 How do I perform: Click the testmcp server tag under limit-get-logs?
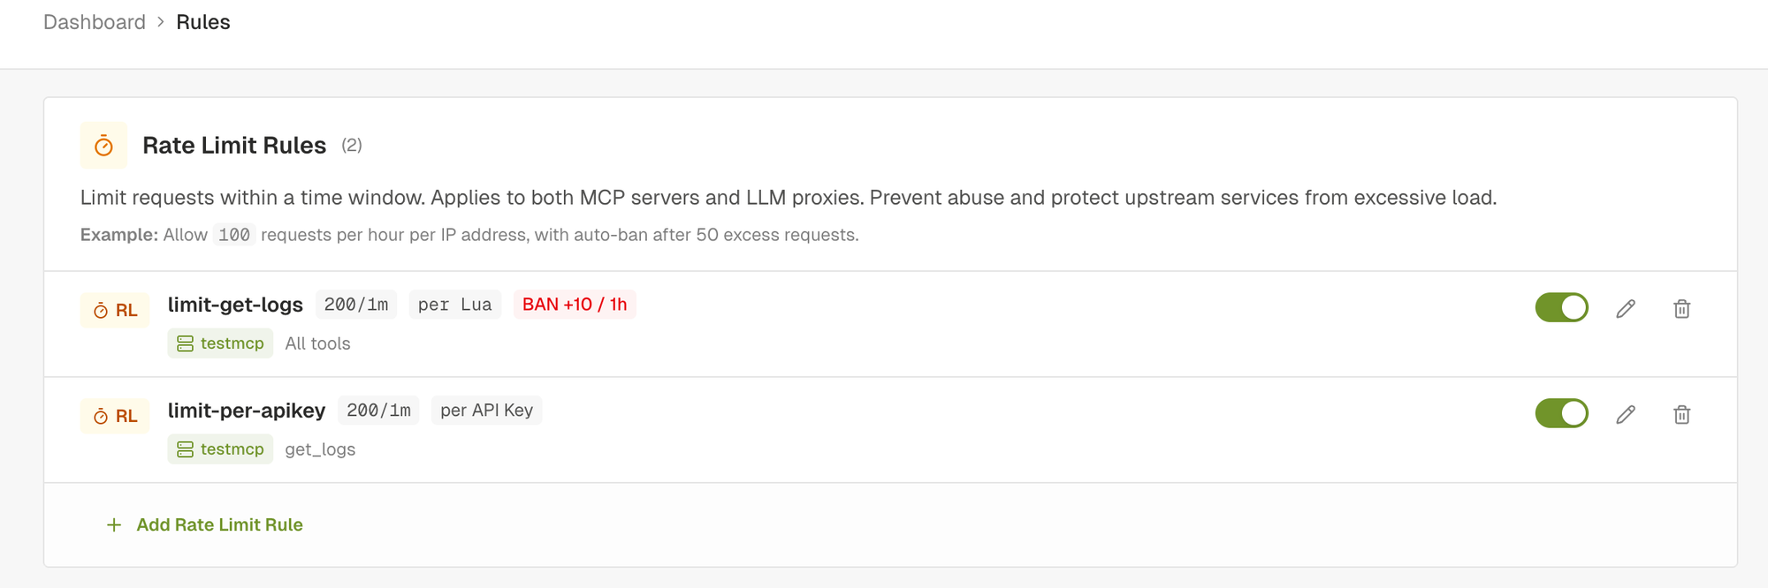point(220,343)
